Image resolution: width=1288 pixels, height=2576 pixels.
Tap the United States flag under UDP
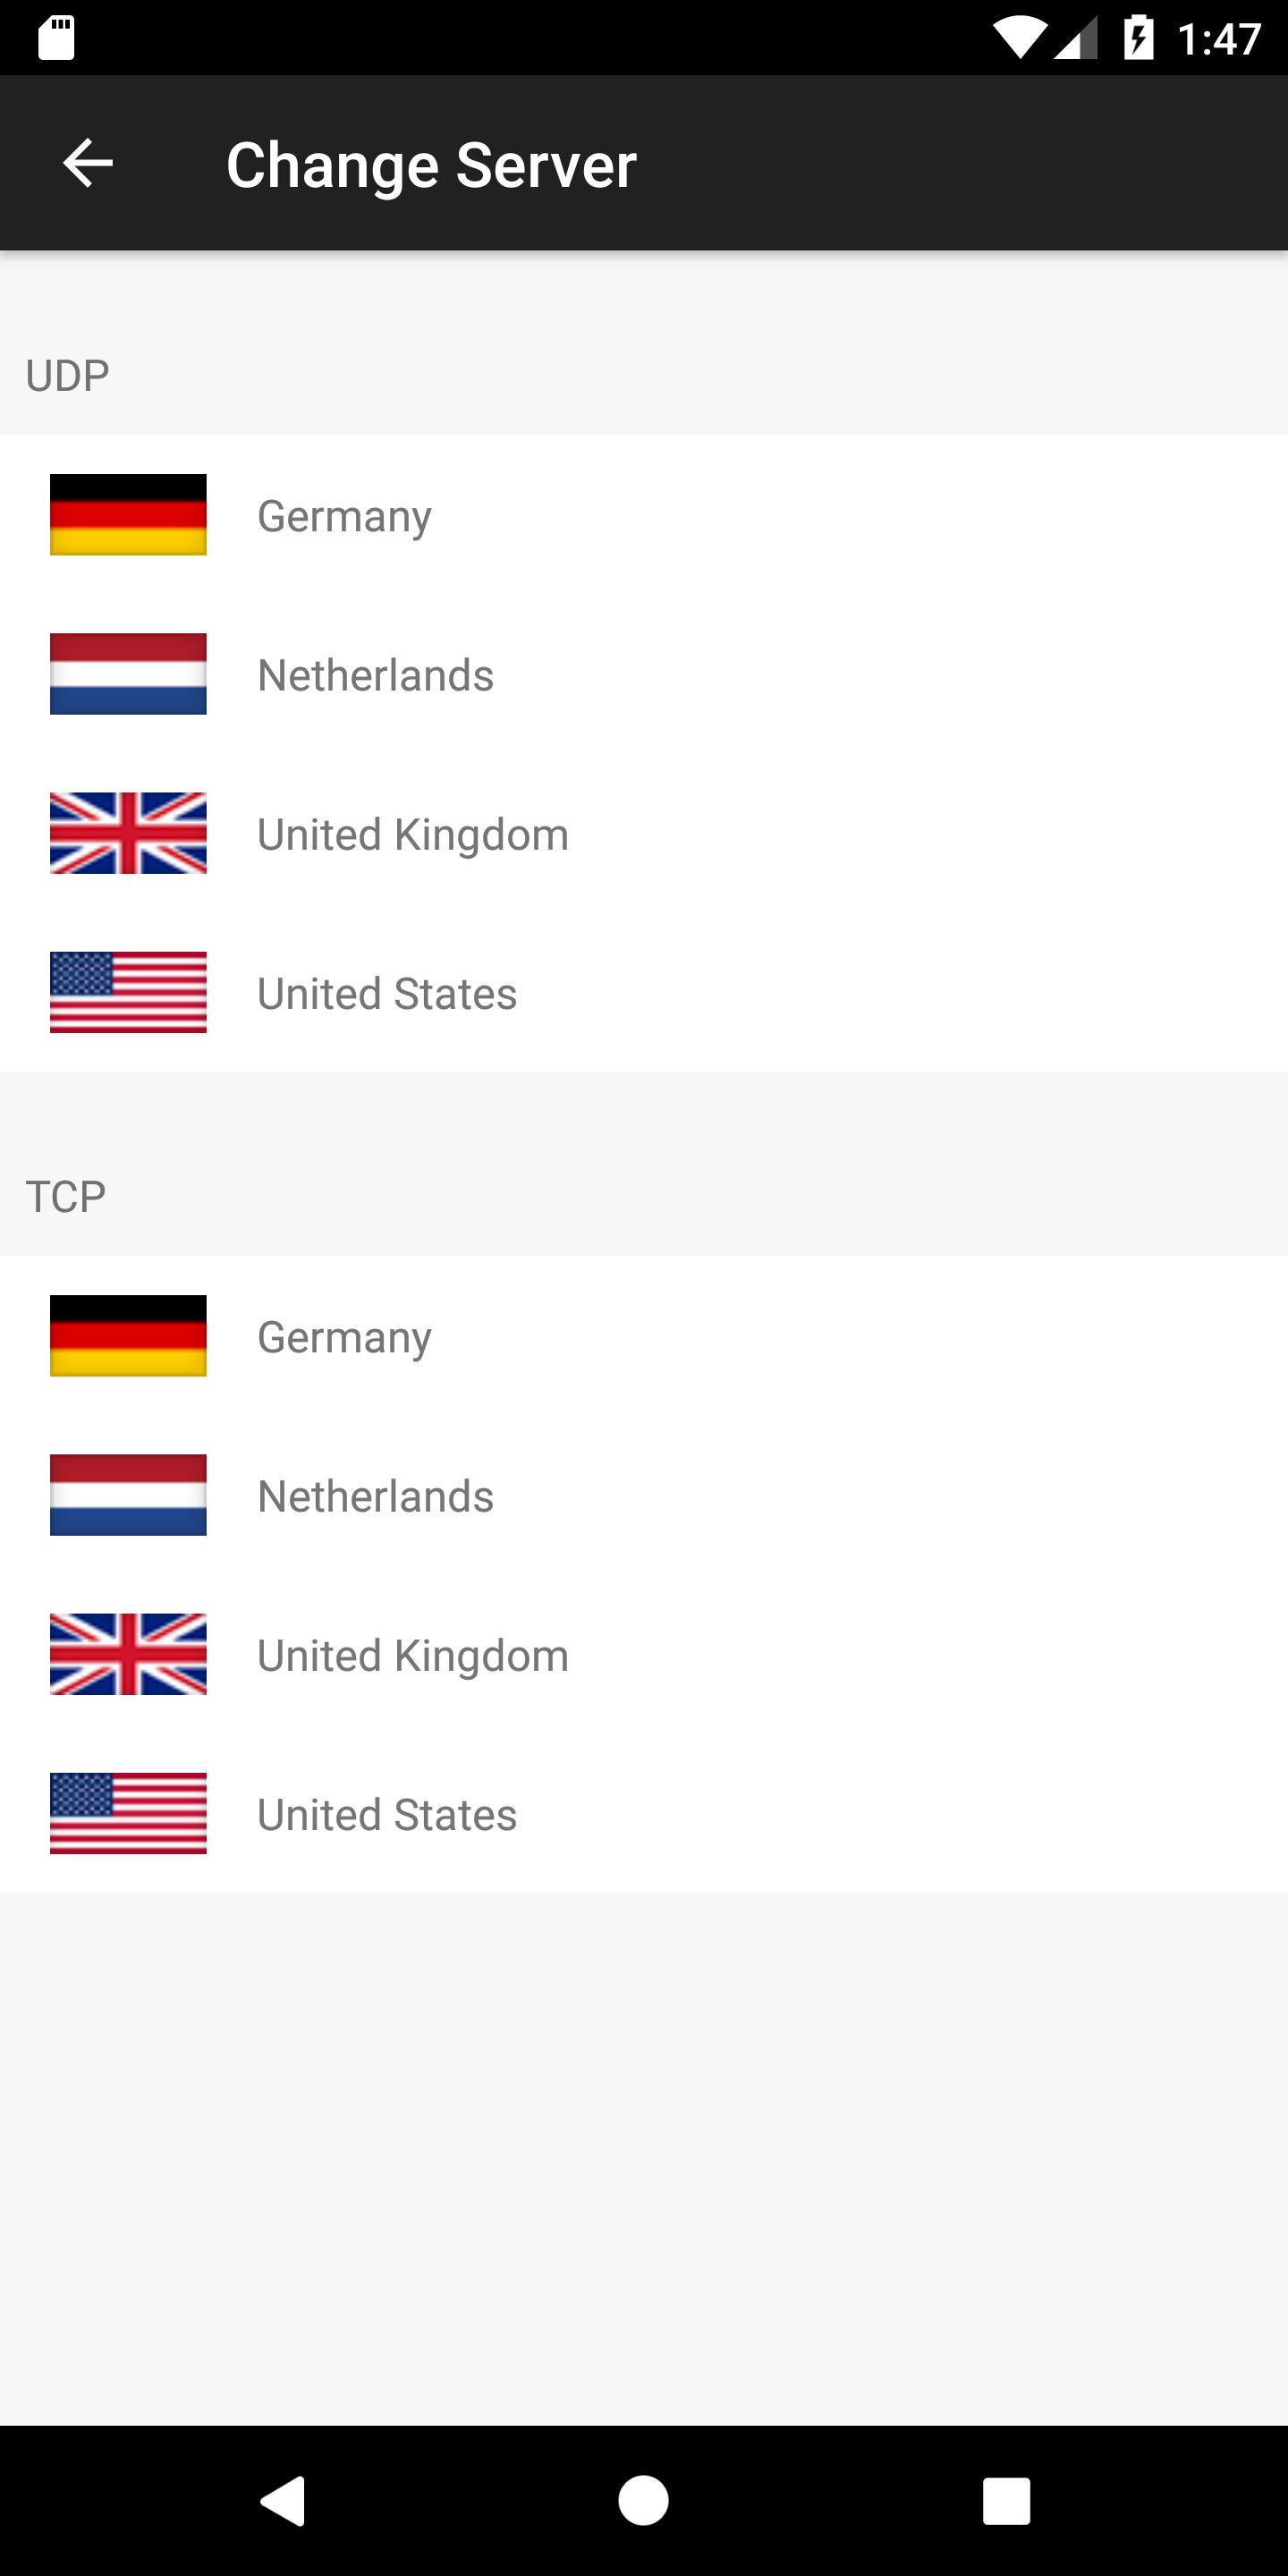128,992
